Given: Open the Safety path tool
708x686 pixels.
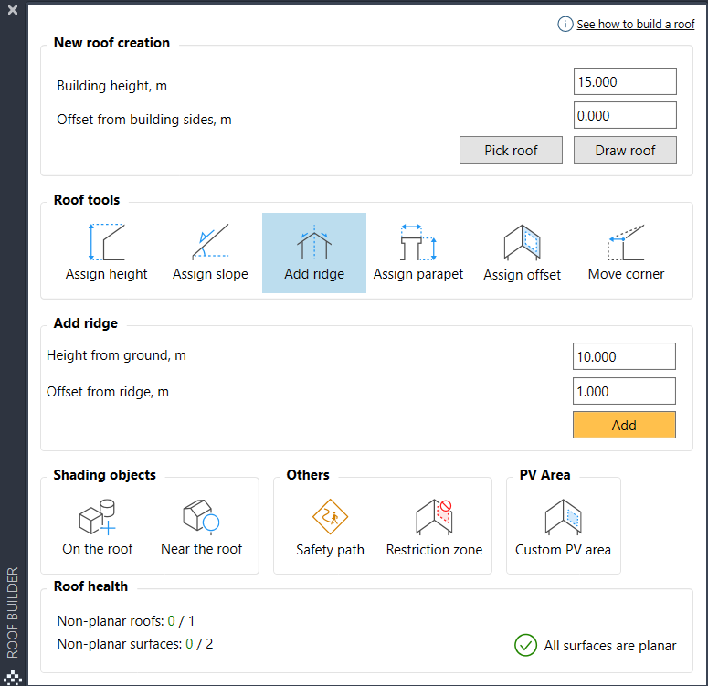Looking at the screenshot, I should pyautogui.click(x=330, y=527).
